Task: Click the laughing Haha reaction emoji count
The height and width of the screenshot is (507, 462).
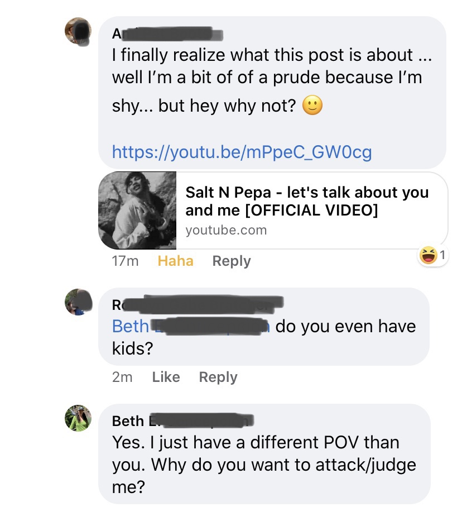Action: coord(433,256)
